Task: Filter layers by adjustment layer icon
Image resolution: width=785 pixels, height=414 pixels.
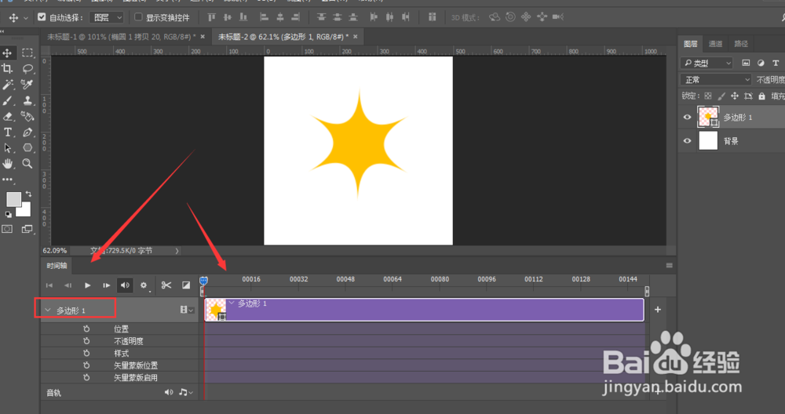Action: (x=761, y=63)
